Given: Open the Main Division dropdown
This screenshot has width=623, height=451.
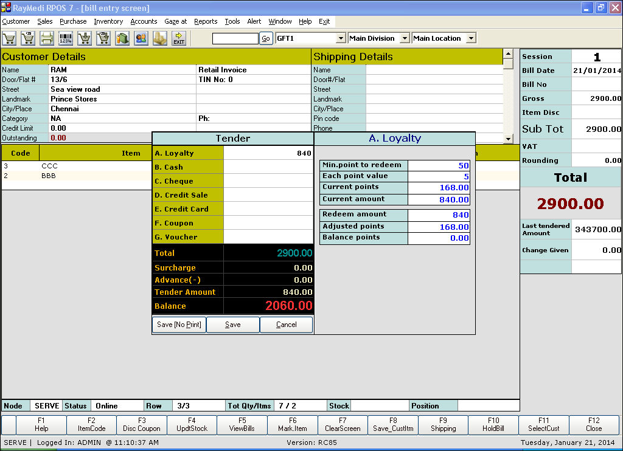Looking at the screenshot, I should click(x=405, y=38).
